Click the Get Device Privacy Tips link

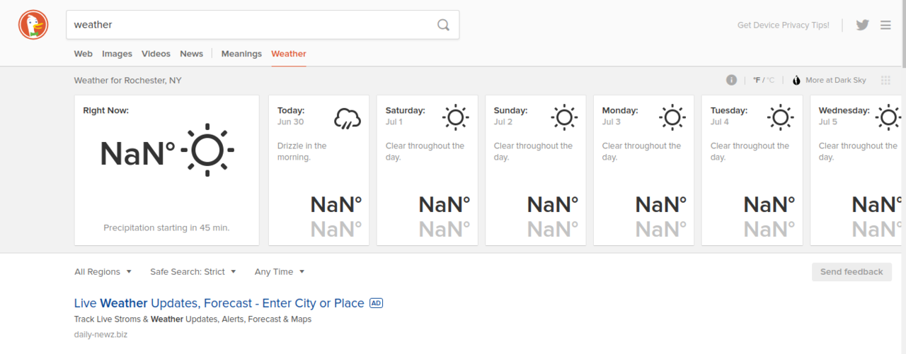783,25
